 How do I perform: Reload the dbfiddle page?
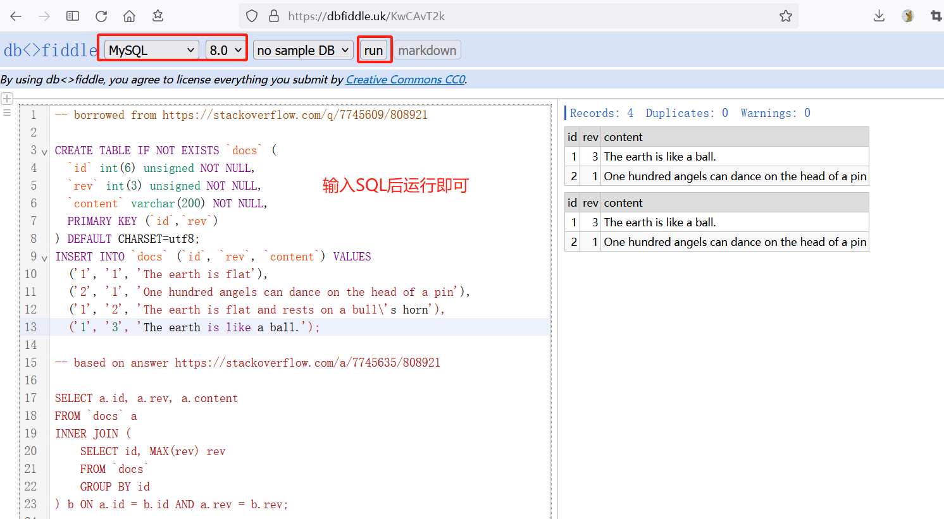pos(101,16)
